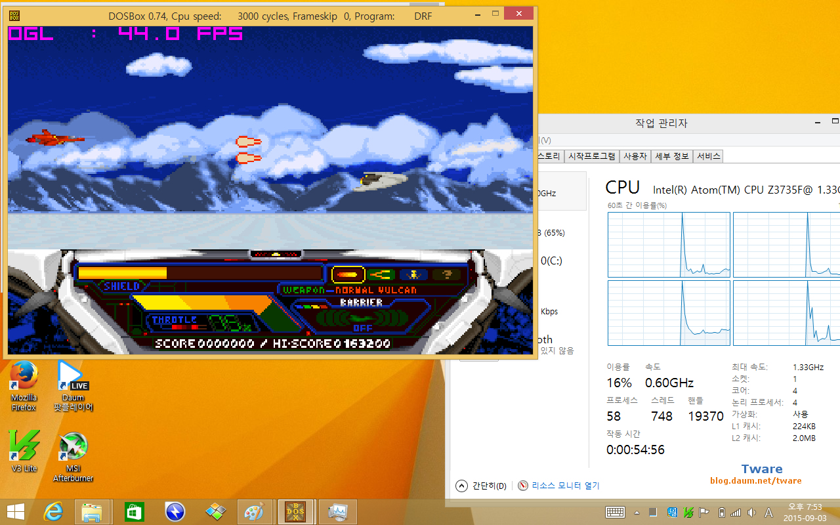Click the top-right CPU core usage graph
This screenshot has height=525, width=840.
(x=786, y=244)
